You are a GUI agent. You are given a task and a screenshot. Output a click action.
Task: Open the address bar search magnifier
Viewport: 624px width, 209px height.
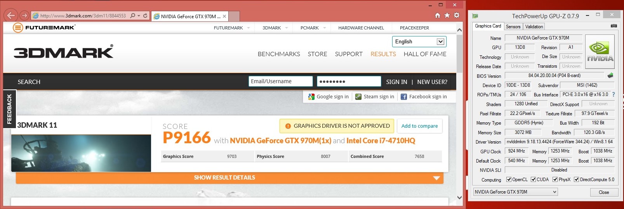tap(133, 16)
